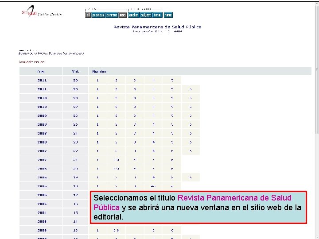The width and height of the screenshot is (319, 239).
Task: Open issue number 1 of volume 22
Action: click(97, 151)
